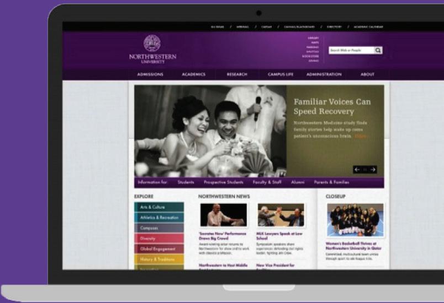Image resolution: width=444 pixels, height=303 pixels.
Task: Open the Webmail link in top bar
Action: tap(242, 27)
